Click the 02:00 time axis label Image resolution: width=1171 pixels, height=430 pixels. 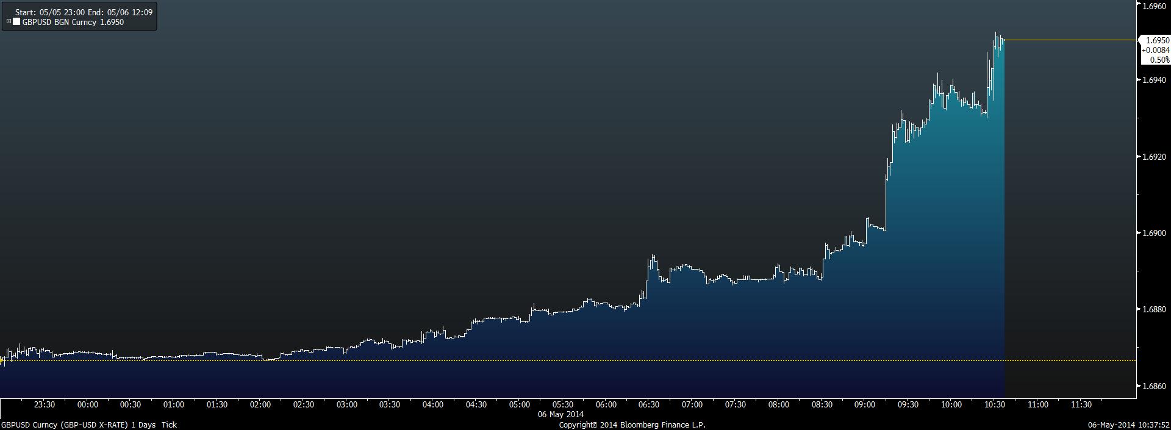(260, 404)
